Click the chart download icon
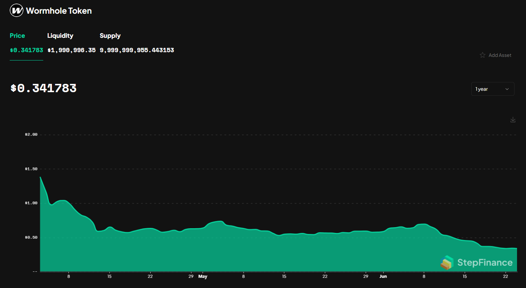The height and width of the screenshot is (288, 526). pyautogui.click(x=513, y=120)
